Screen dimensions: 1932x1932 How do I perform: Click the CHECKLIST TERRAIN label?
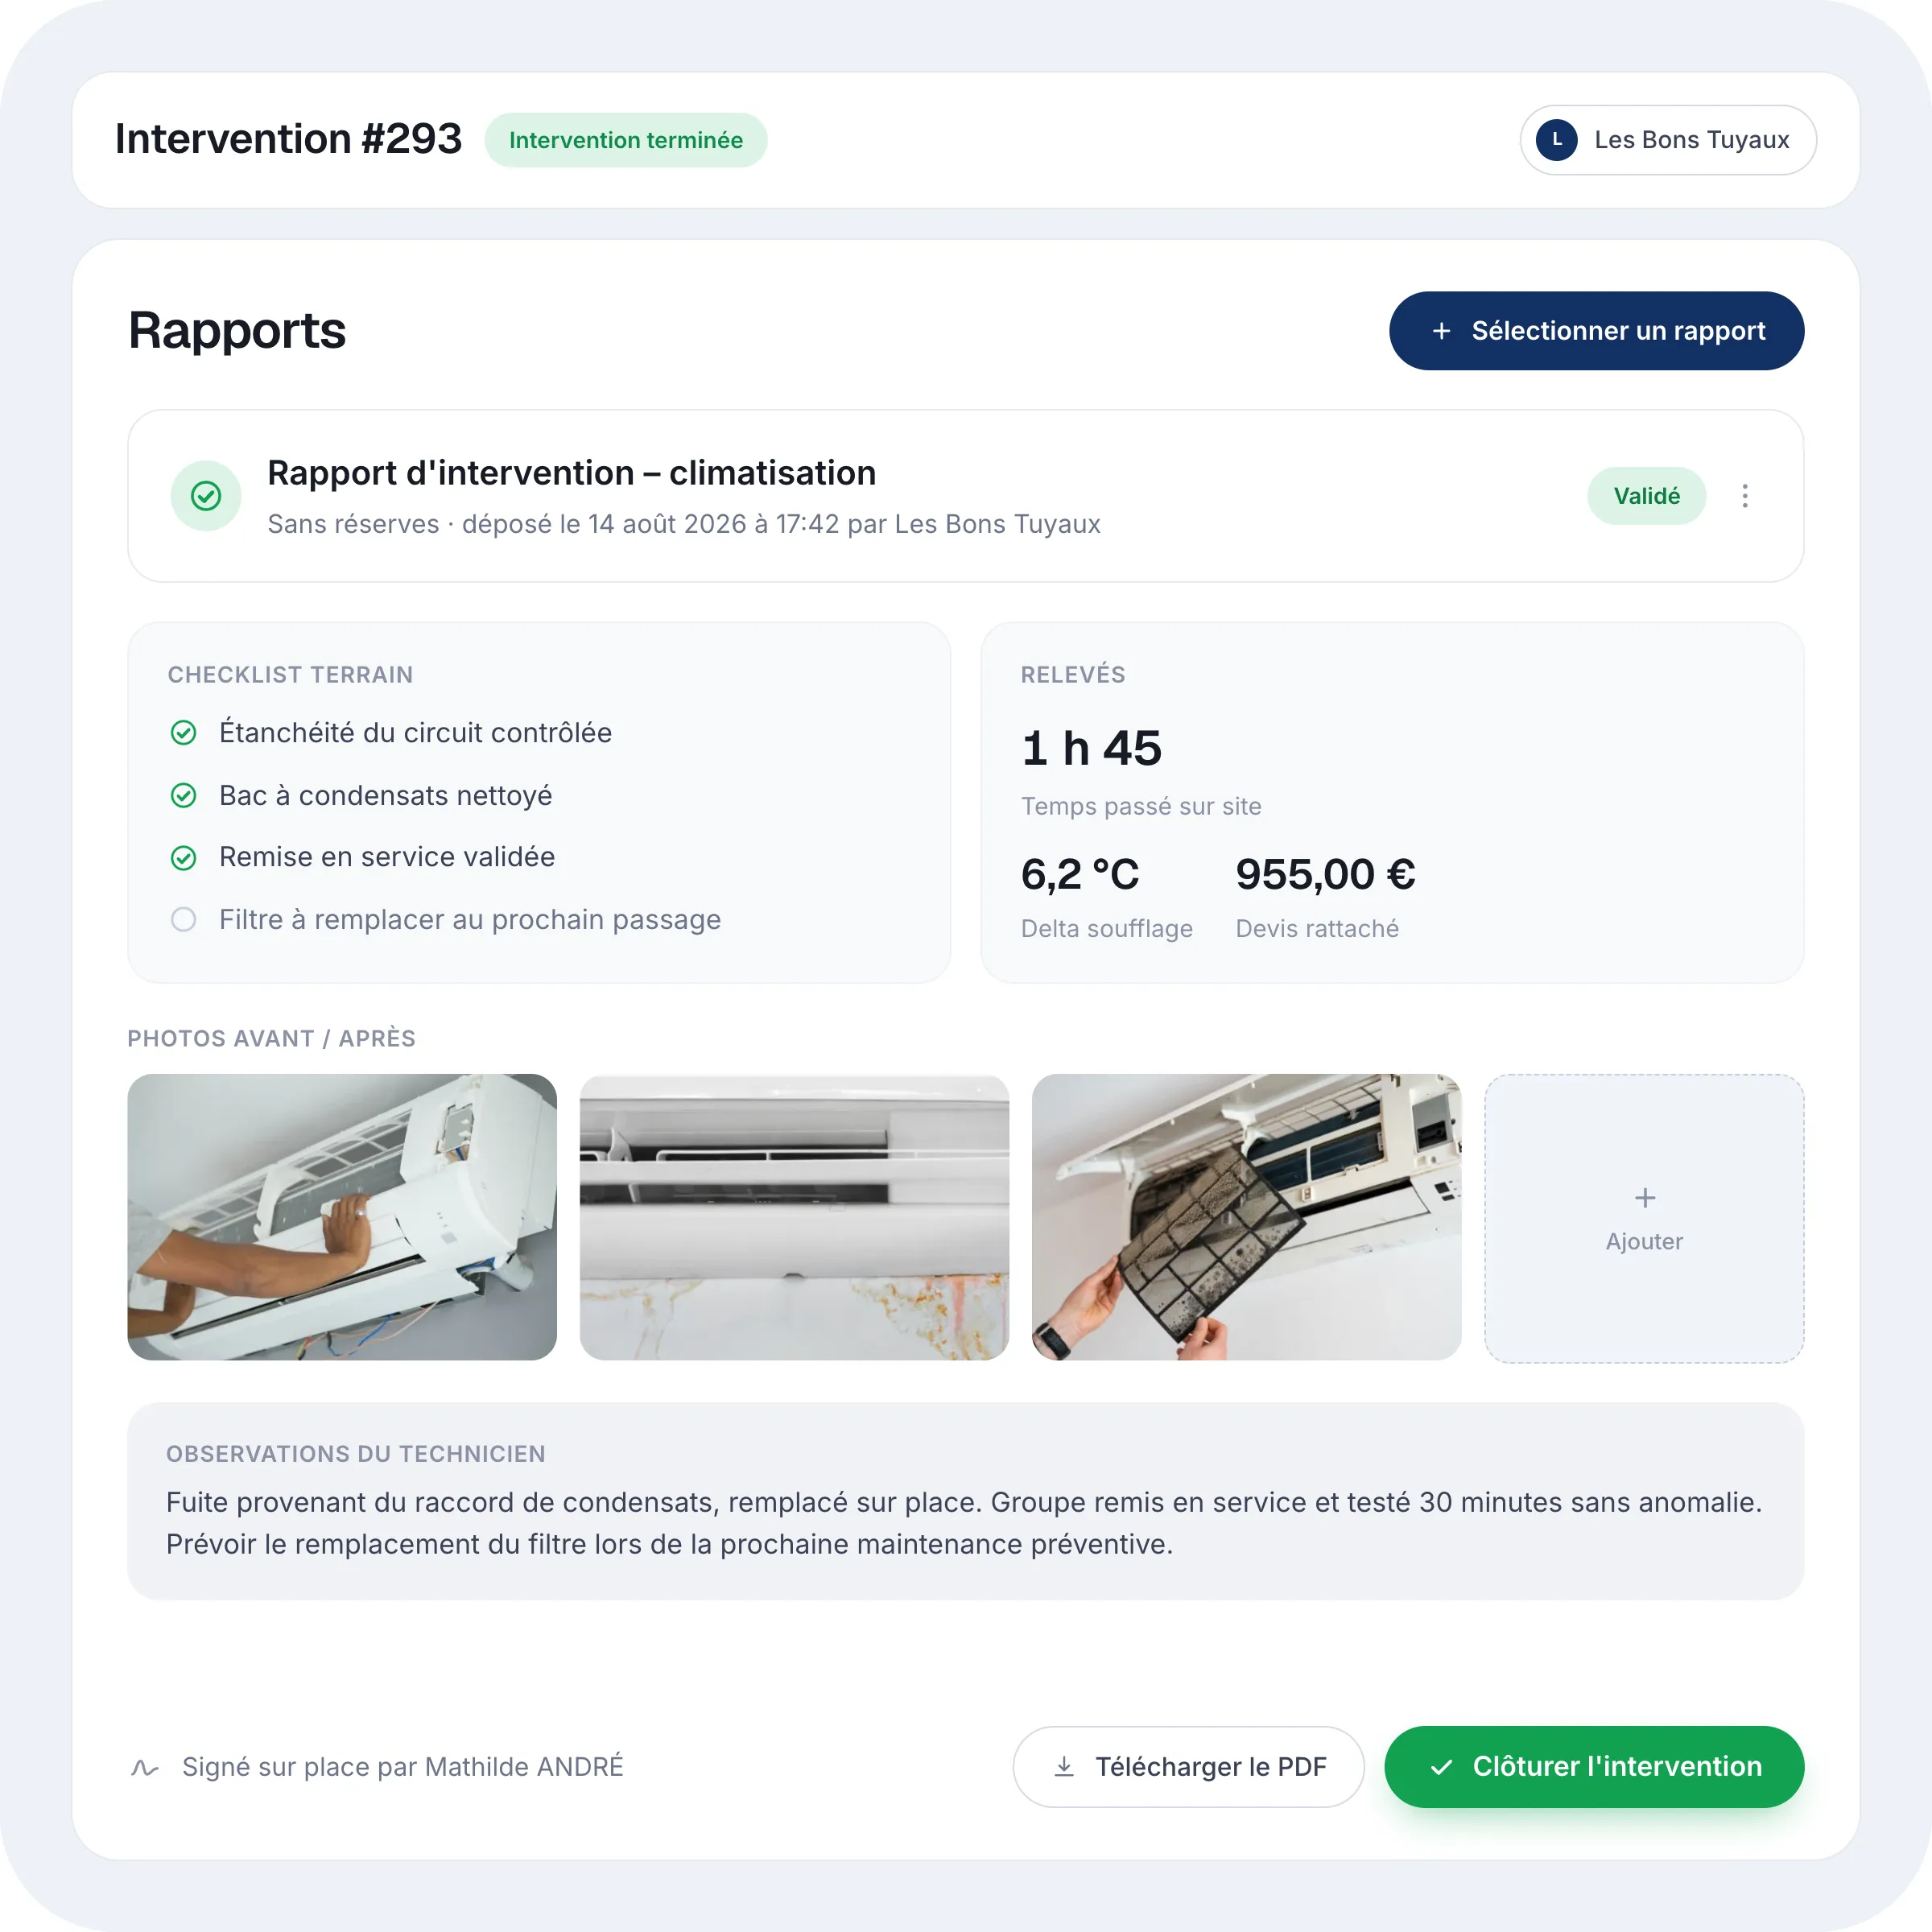click(x=290, y=675)
